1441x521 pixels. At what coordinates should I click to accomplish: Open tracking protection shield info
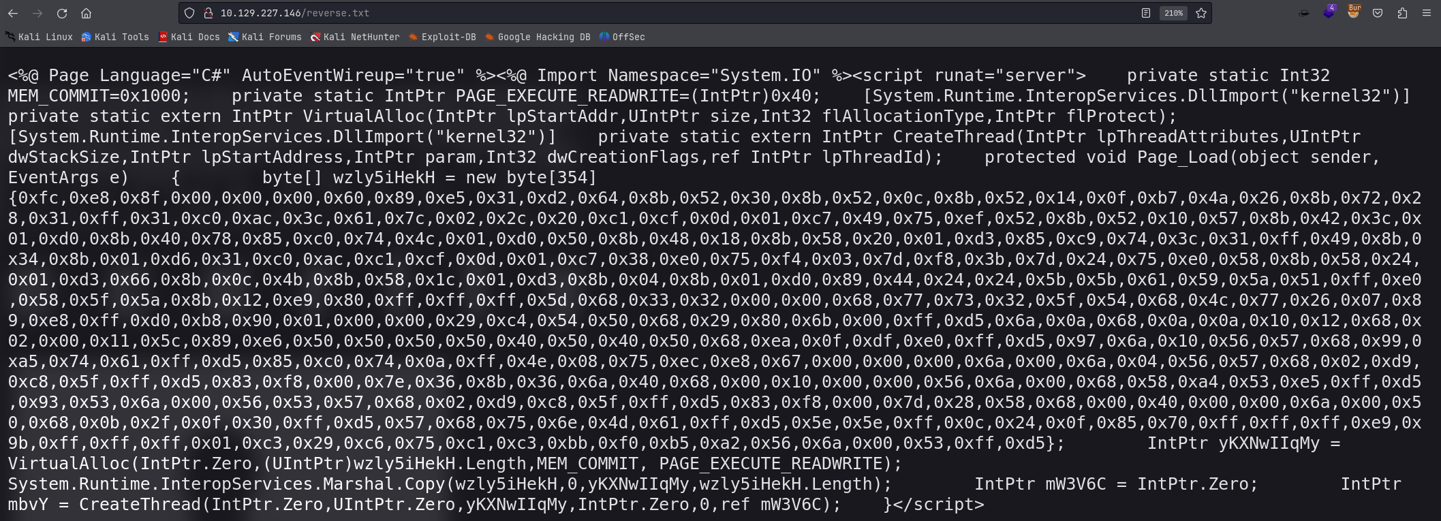(x=190, y=13)
